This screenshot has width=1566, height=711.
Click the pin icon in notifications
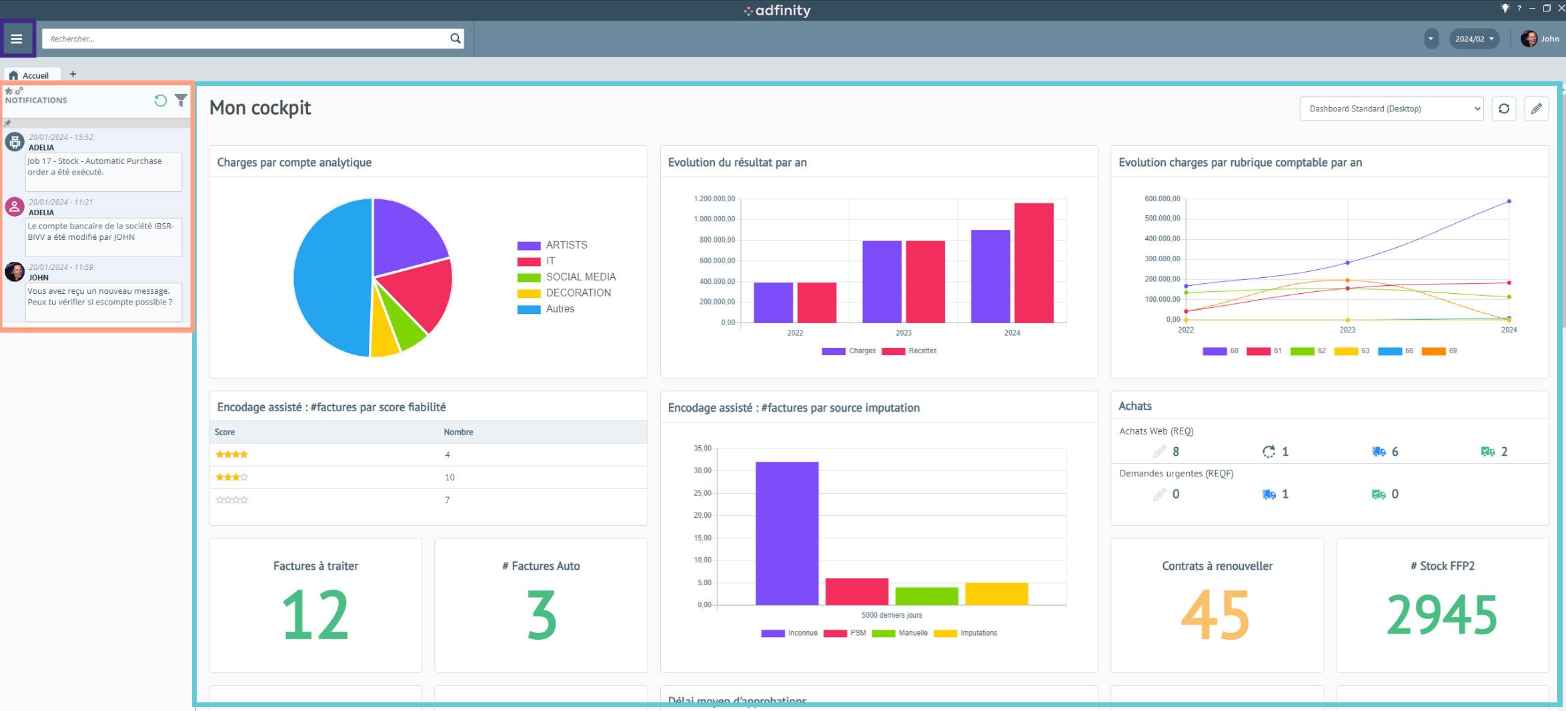point(7,123)
